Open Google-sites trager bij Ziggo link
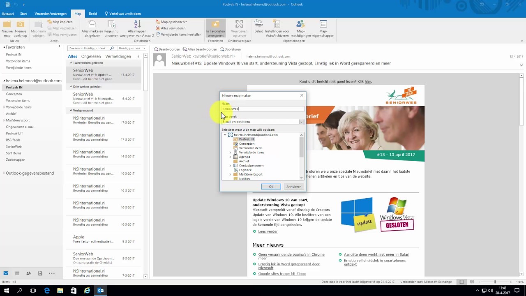 pyautogui.click(x=282, y=274)
